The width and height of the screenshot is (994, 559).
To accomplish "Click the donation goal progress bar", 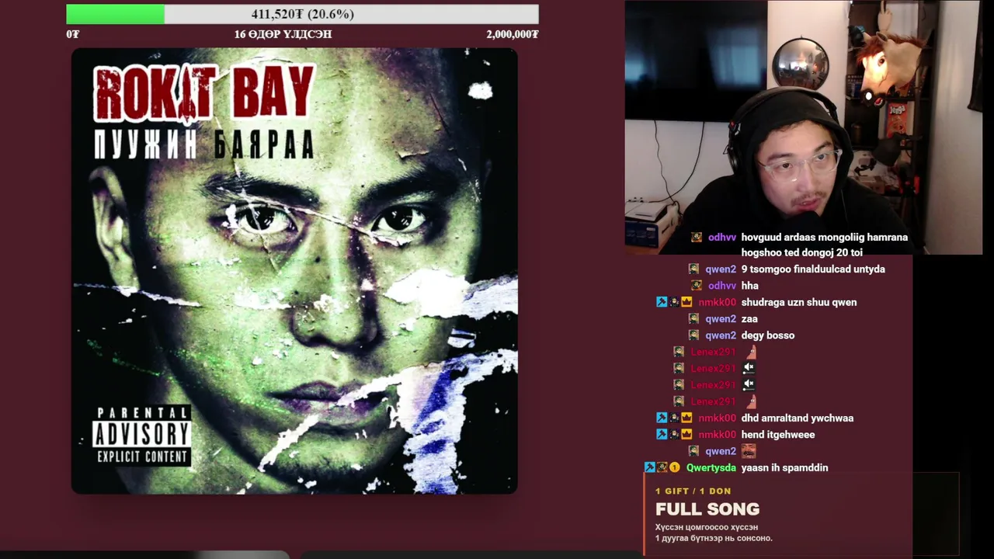I will 302,14.
